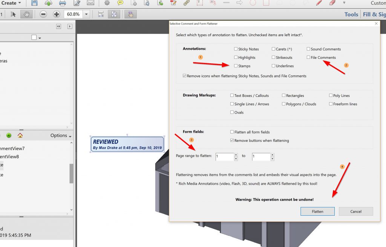Click the page range start input field
This screenshot has height=247, width=386.
[x=225, y=156]
